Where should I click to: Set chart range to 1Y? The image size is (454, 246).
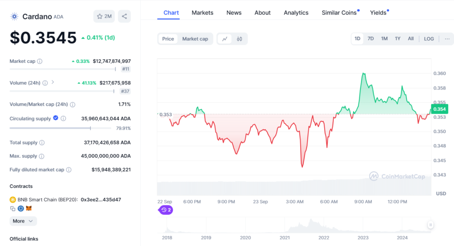coord(398,39)
